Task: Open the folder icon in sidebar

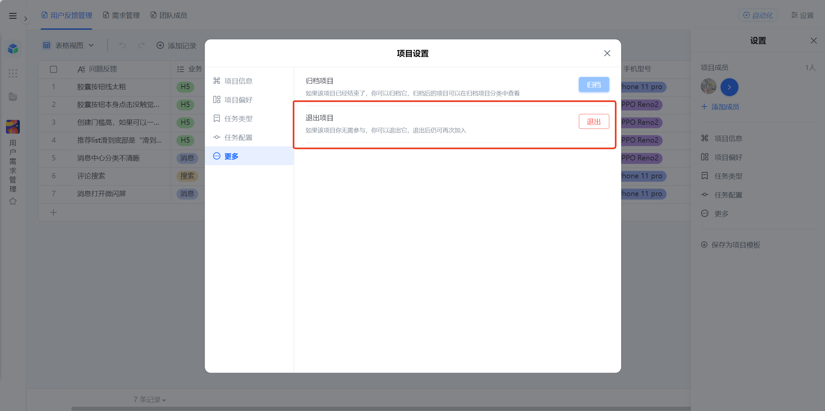Action: 13,97
